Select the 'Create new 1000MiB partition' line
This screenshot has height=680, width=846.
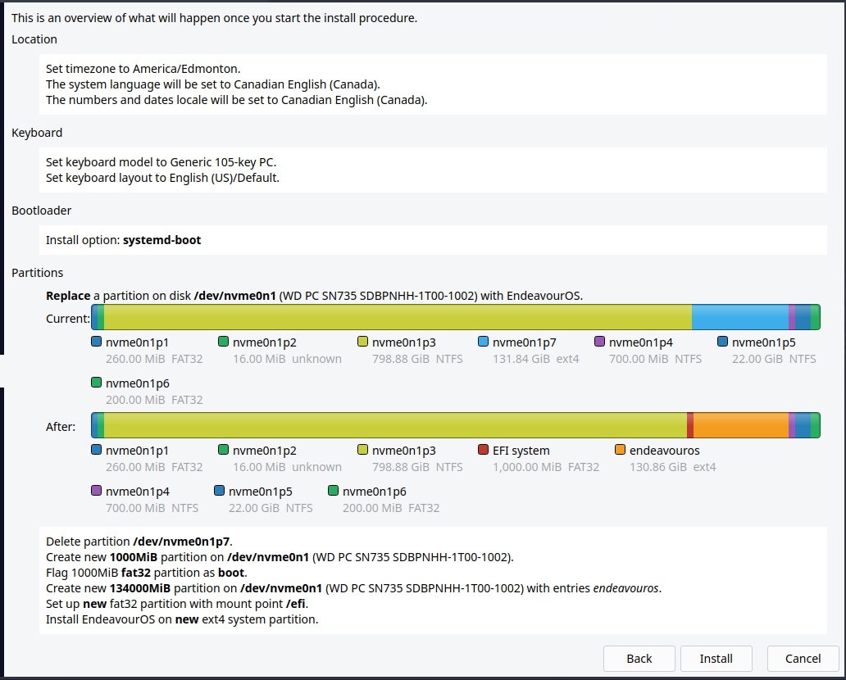click(x=280, y=557)
